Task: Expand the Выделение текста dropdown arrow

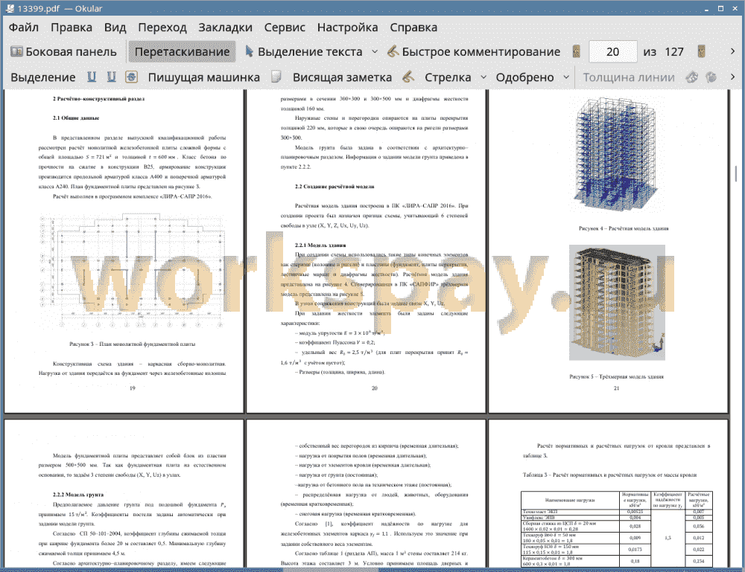Action: point(375,51)
